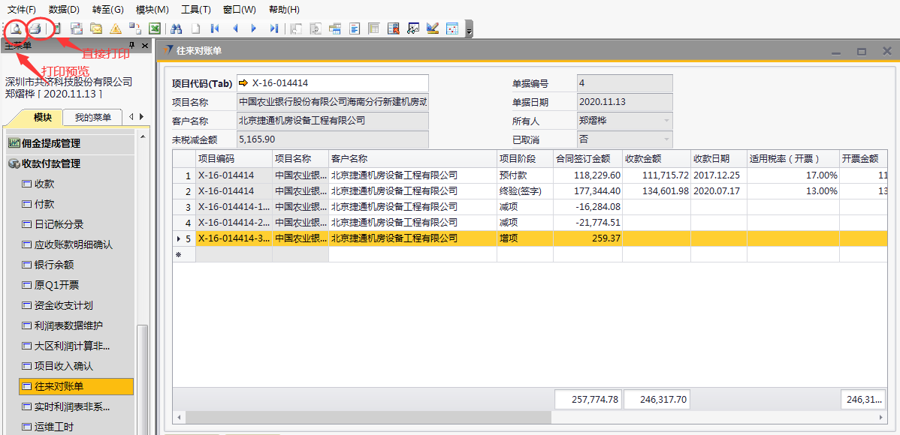Open the 所有人 dropdown
900x435 pixels.
666,121
